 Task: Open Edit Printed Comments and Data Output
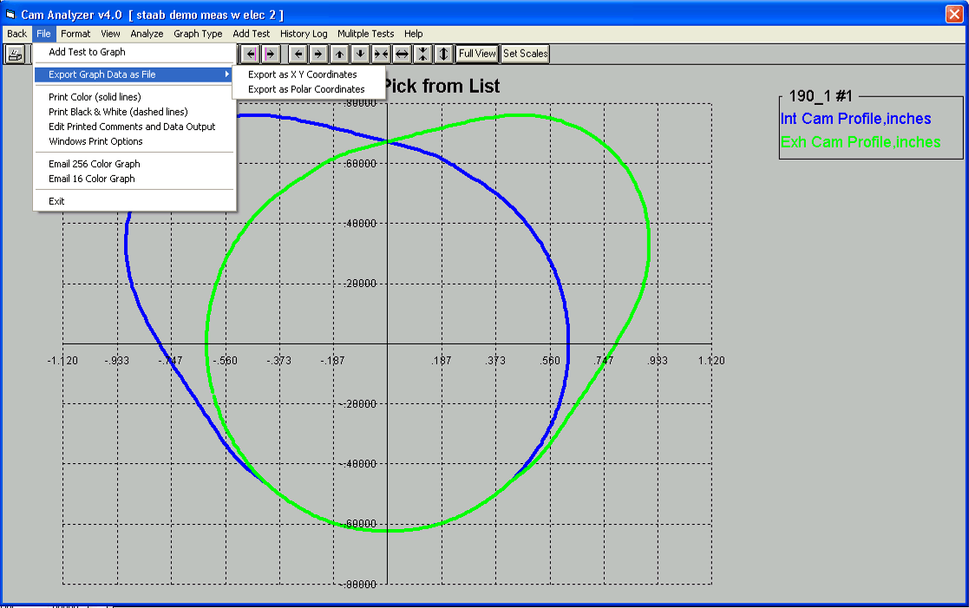tap(134, 127)
